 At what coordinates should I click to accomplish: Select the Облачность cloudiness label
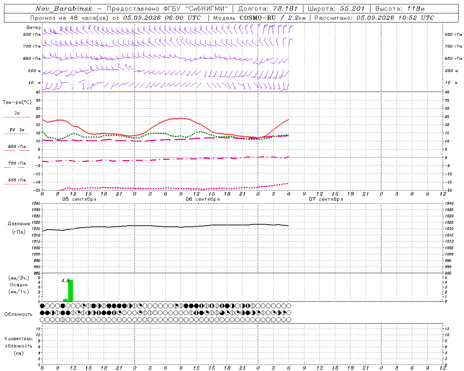tap(18, 314)
